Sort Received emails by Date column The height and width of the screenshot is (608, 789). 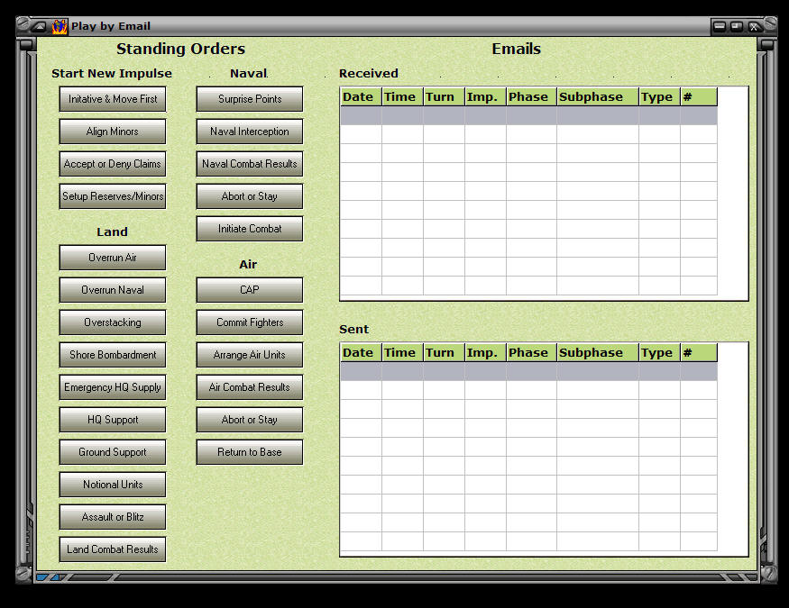[x=361, y=97]
